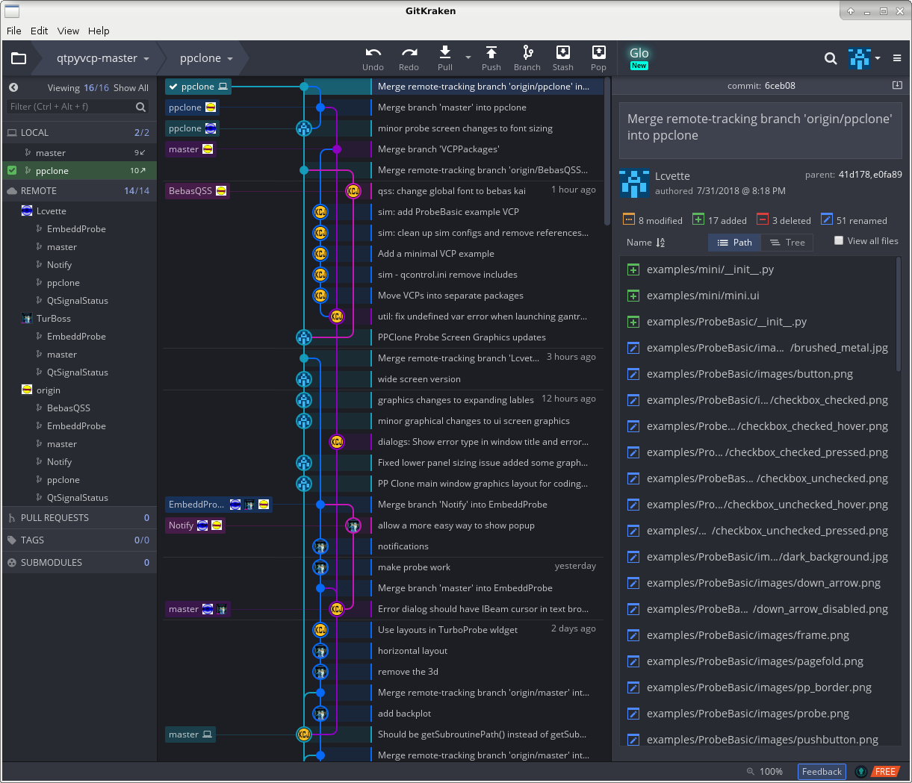Open the commit search magnifier in toolbar
The height and width of the screenshot is (783, 912).
(x=831, y=58)
